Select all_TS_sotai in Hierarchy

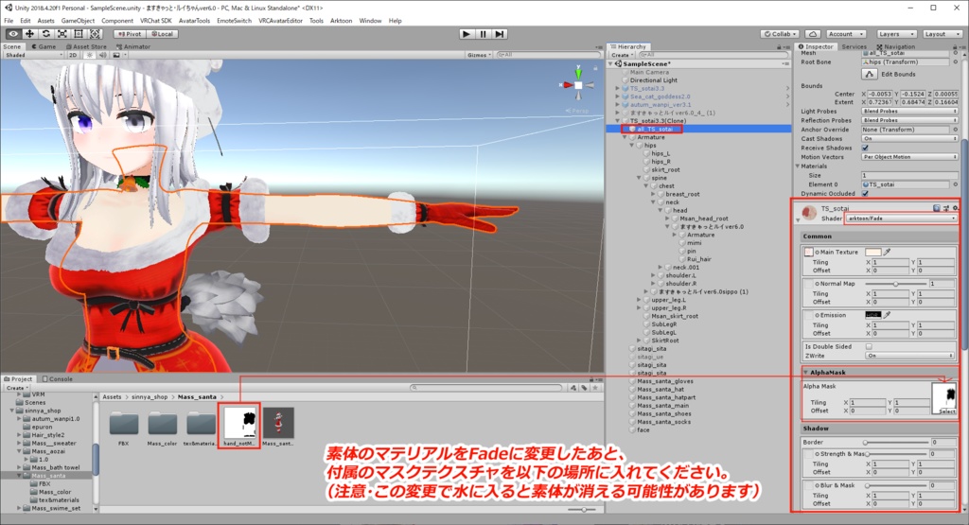tap(655, 129)
